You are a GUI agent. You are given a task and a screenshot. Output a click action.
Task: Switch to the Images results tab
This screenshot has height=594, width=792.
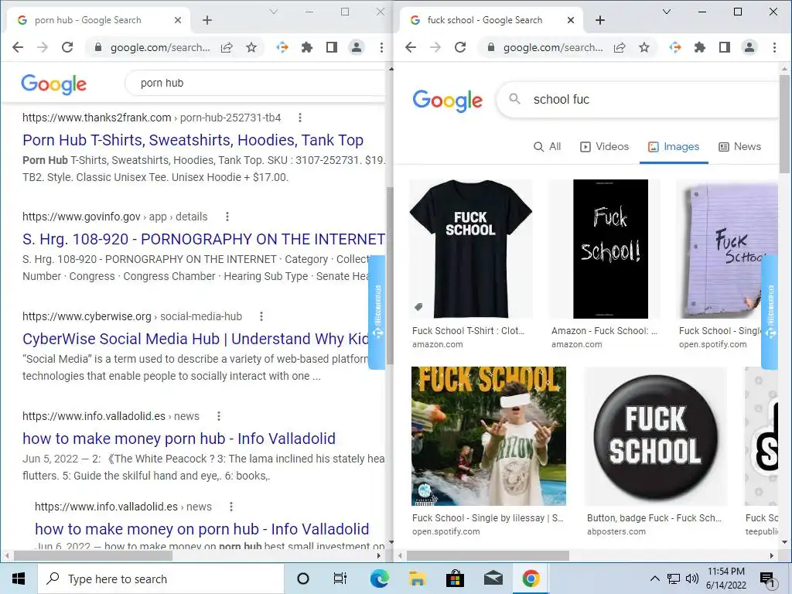pos(674,146)
